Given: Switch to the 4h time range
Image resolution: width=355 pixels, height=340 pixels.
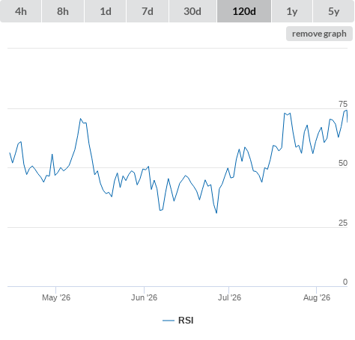Looking at the screenshot, I should [21, 11].
